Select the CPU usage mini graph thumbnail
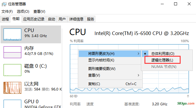The width and height of the screenshot is (196, 108). [x=12, y=34]
